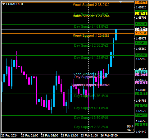Click the '23 Feb 21:00' time axis label
Viewport: 149px width, 139px height.
point(89,136)
